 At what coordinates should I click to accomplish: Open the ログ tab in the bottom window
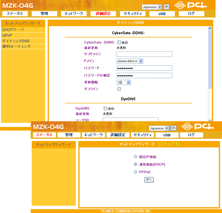pyautogui.click(x=191, y=135)
